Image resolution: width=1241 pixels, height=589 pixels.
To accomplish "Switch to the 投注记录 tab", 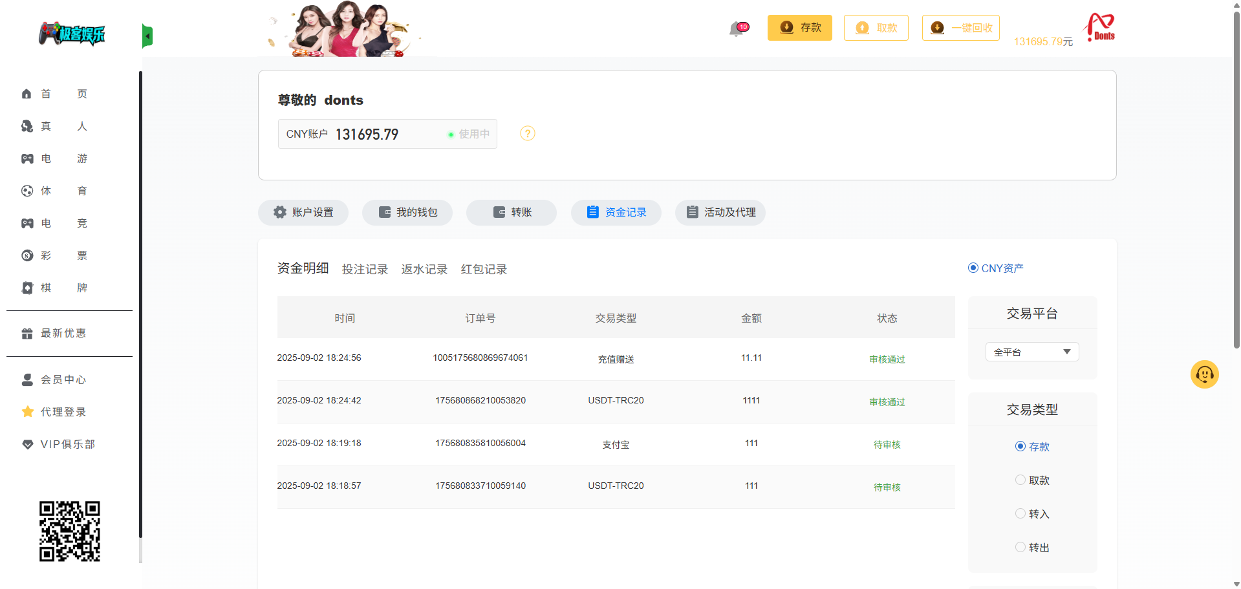I will coord(365,270).
